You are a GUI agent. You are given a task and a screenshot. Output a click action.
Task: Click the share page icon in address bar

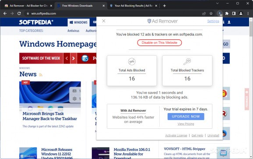(204, 14)
